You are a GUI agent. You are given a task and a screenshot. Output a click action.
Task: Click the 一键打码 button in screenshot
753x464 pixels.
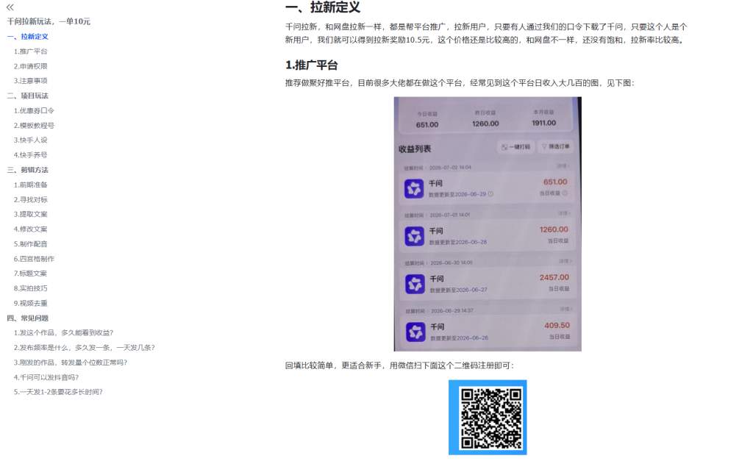tap(515, 147)
